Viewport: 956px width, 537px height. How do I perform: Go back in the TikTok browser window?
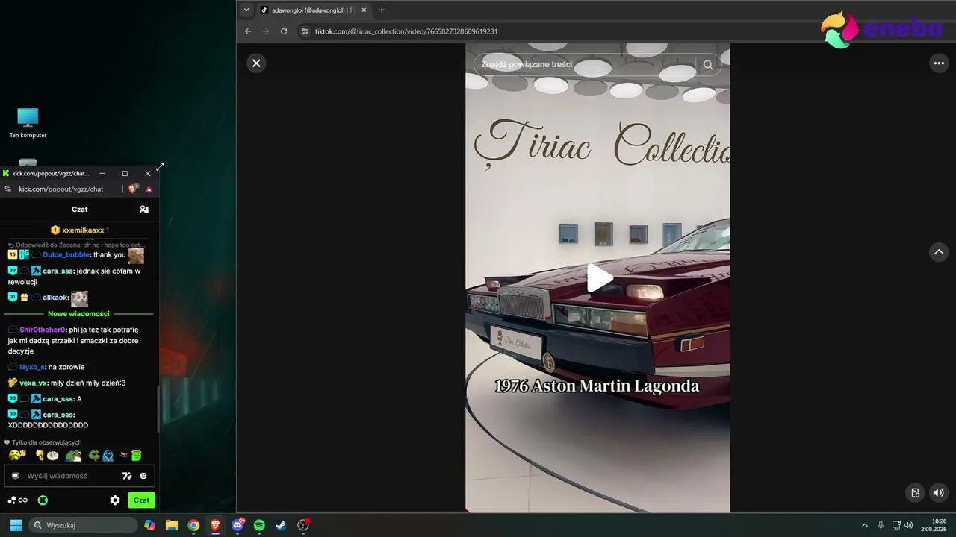coord(248,31)
